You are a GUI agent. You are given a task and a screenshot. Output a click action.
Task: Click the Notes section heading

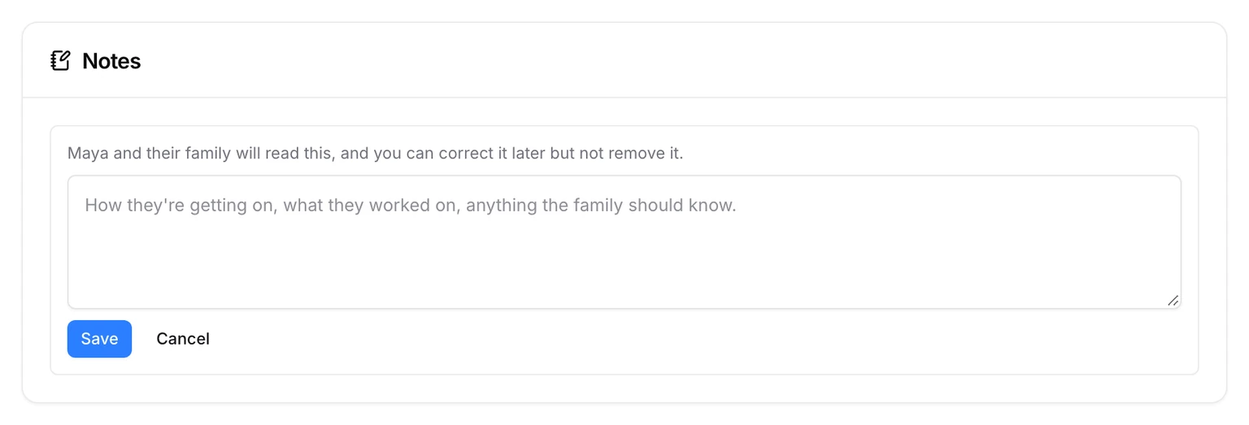[111, 61]
